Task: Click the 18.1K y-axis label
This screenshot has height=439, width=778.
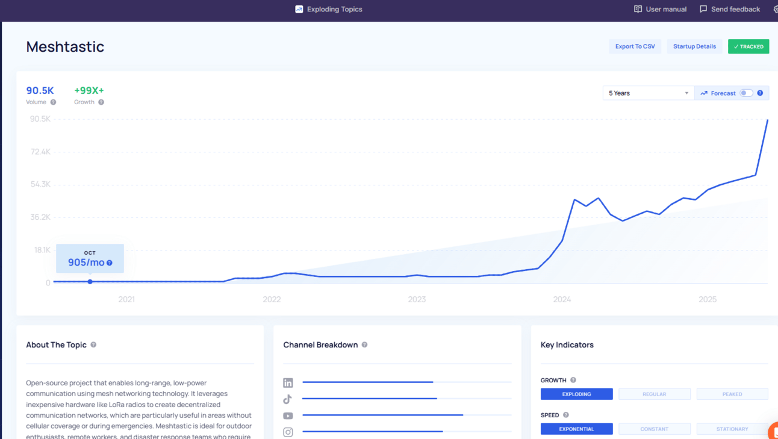Action: coord(42,250)
